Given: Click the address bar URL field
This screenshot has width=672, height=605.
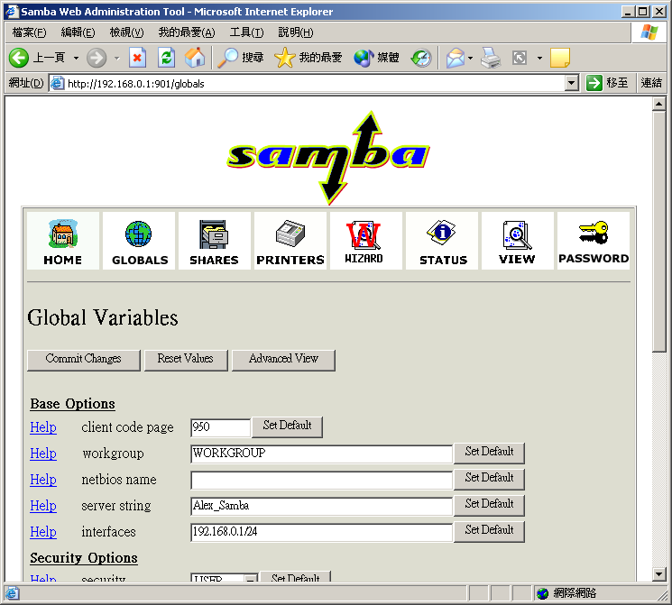Looking at the screenshot, I should (x=315, y=83).
